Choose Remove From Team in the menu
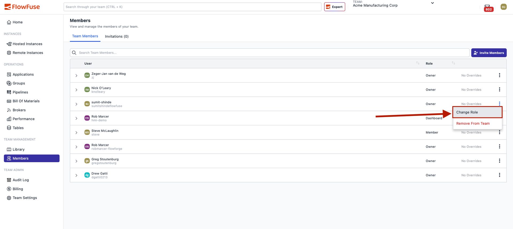 click(473, 123)
